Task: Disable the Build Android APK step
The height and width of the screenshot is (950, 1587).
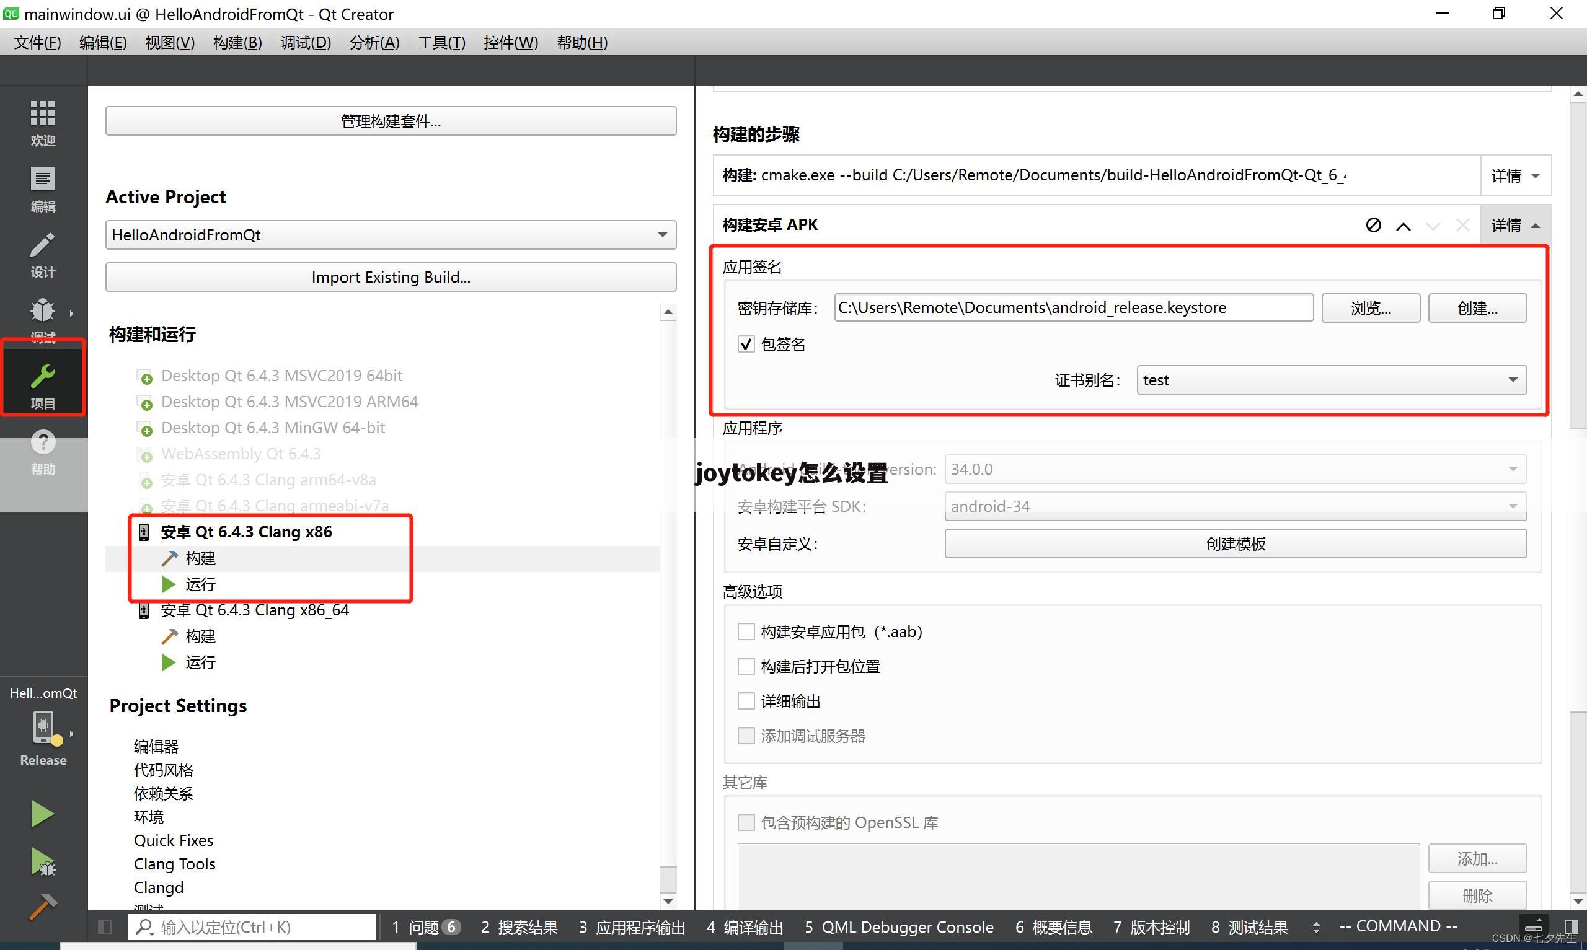Action: pos(1373,226)
